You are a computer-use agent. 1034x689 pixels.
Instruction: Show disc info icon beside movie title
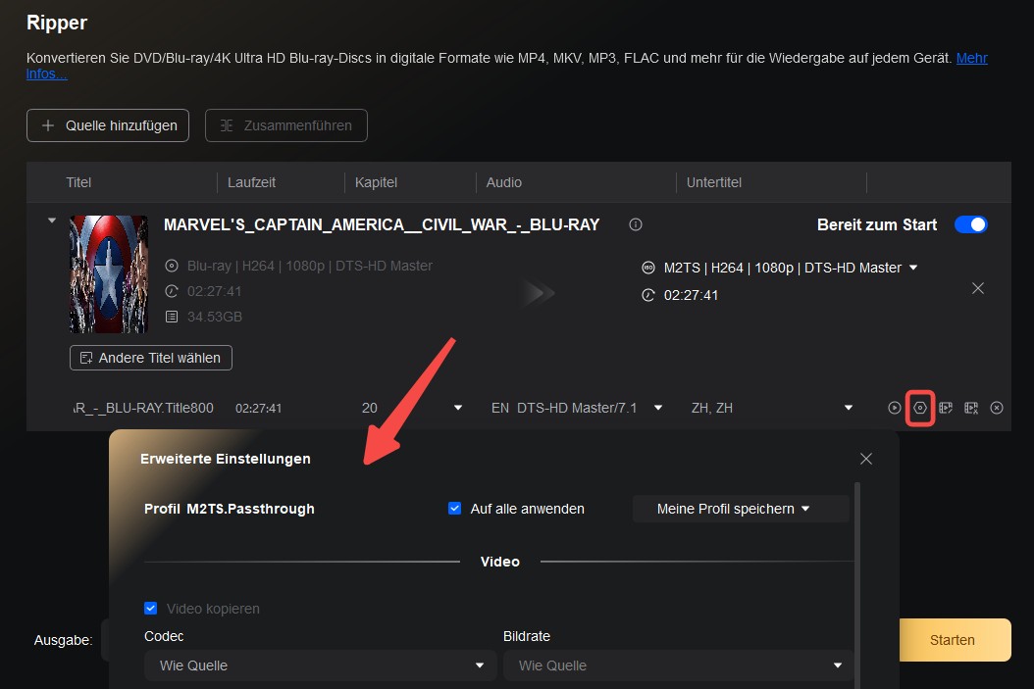(636, 224)
